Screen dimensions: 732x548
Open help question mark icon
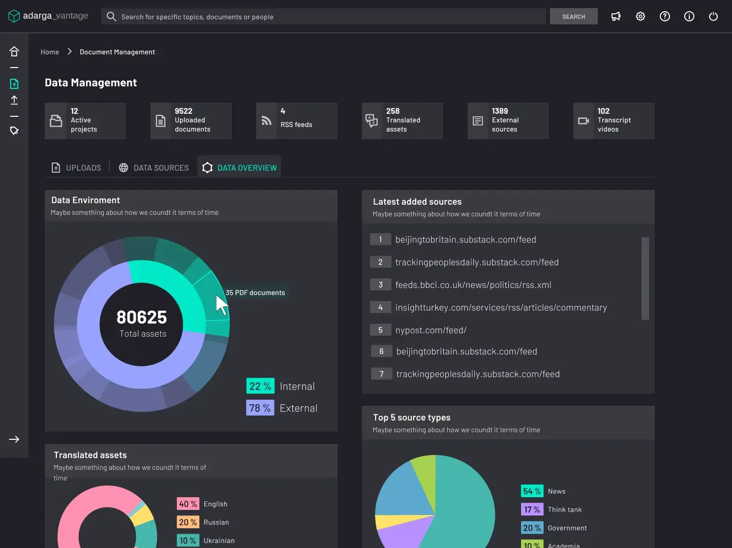coord(664,17)
